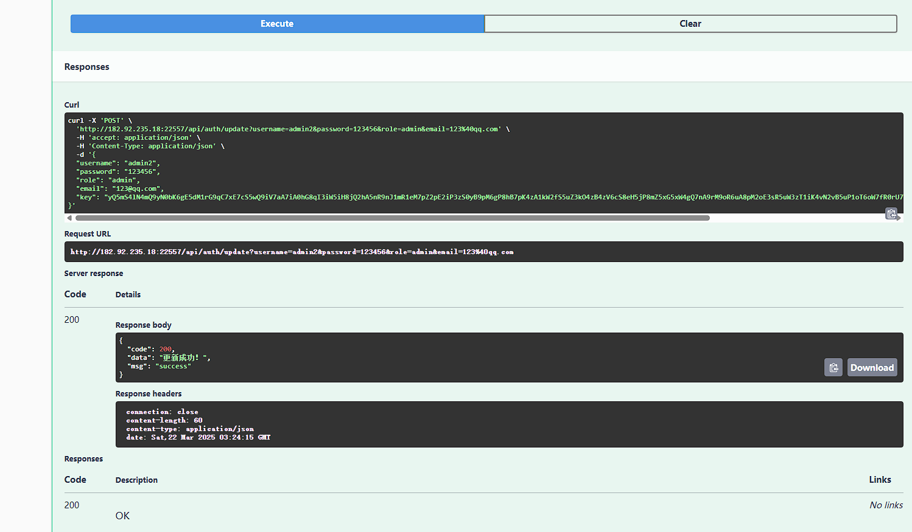Click the "Curl" label

[x=72, y=105]
